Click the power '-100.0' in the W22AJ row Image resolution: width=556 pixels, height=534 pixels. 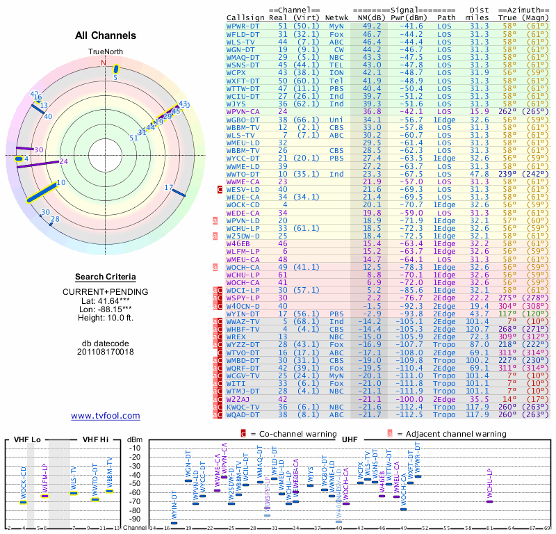coord(409,399)
